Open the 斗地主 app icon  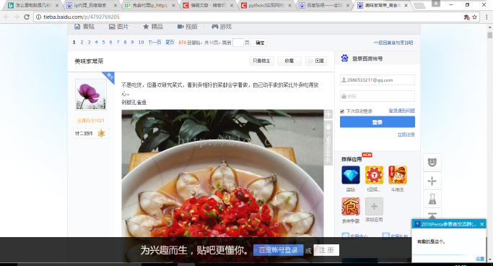click(398, 175)
